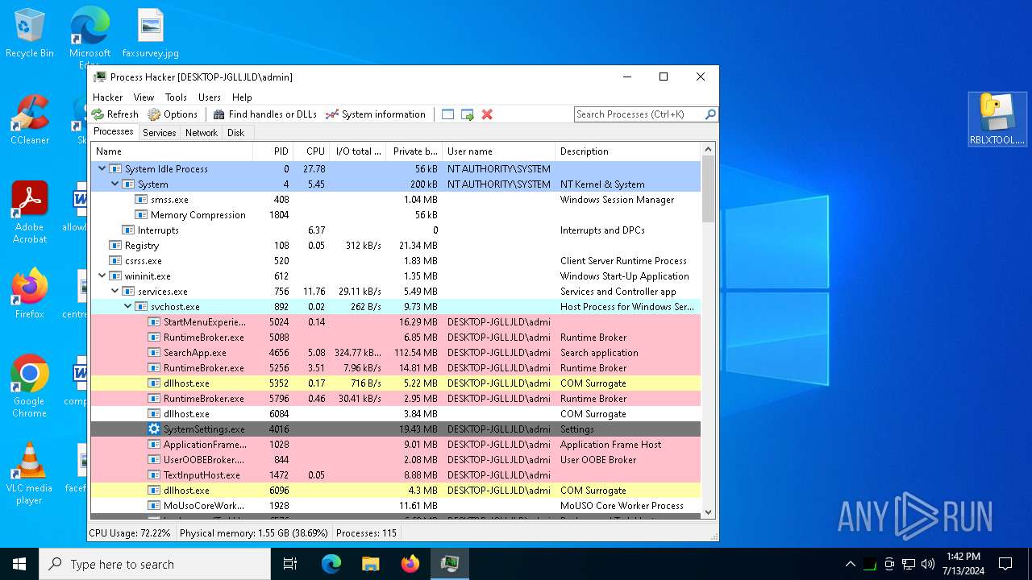Collapse the services.exe tree node
Screen dimensions: 1032x580
coord(114,292)
